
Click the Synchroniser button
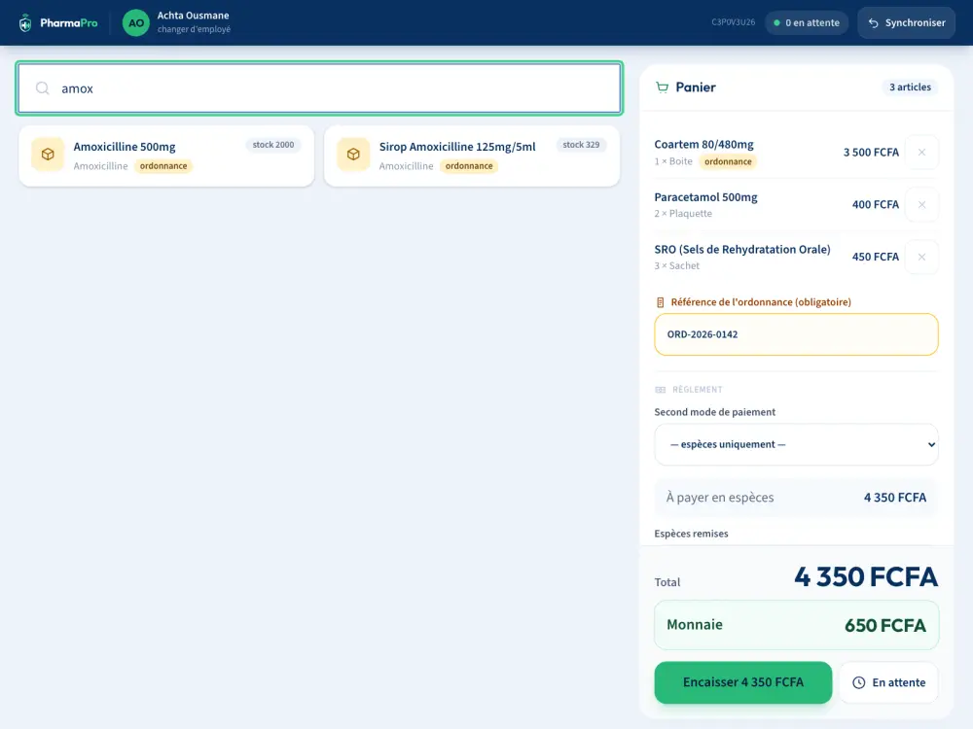click(906, 23)
